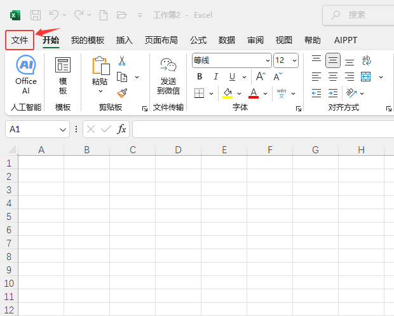Create a new blank workbook icon

[x=104, y=15]
